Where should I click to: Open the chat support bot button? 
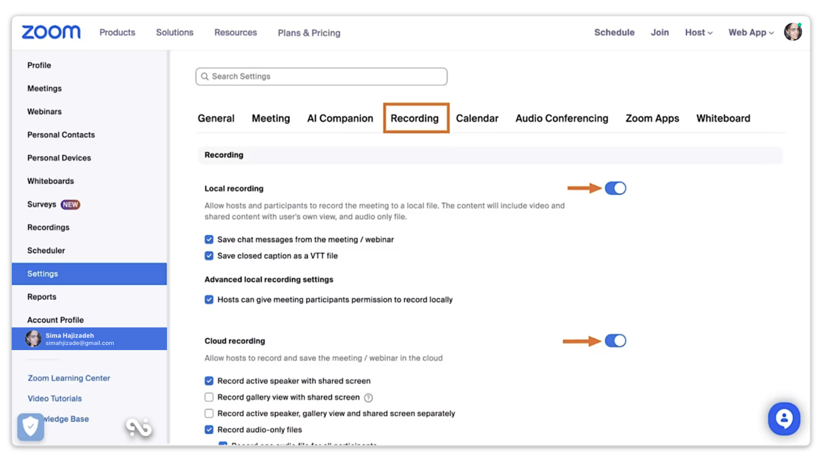tap(784, 419)
